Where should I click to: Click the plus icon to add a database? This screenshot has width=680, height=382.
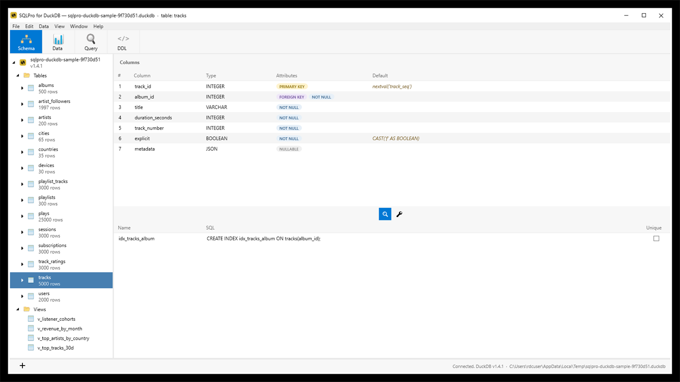click(22, 365)
